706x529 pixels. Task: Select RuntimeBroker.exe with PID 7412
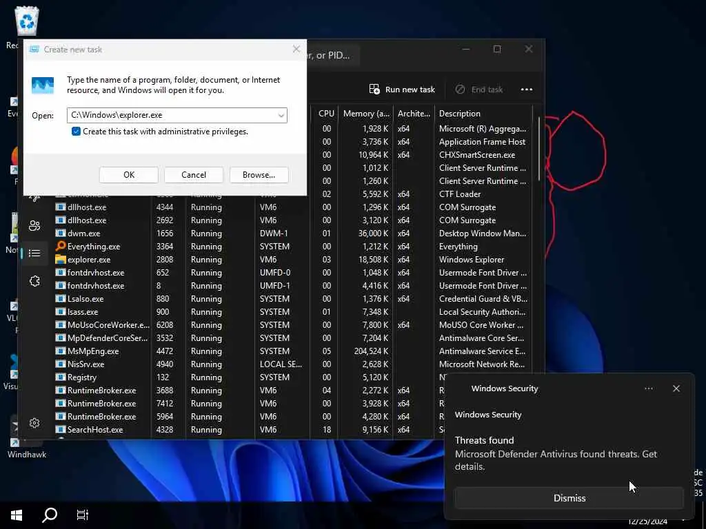[249, 403]
